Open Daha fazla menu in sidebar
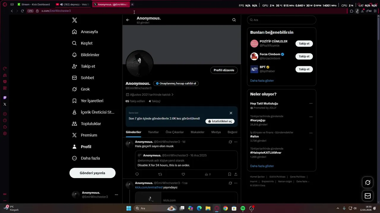Screen dimensions: 380x213 86,158
